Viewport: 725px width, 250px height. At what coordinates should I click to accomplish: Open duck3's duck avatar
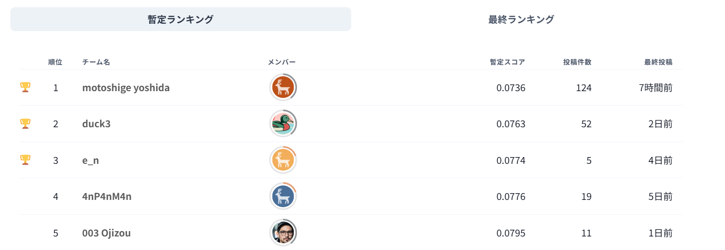click(x=283, y=124)
